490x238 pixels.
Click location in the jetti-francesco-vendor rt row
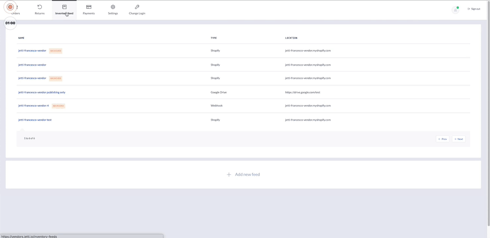pyautogui.click(x=308, y=106)
